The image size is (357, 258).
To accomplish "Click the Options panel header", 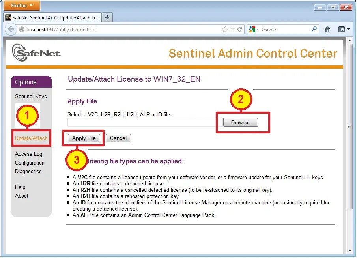I will click(x=31, y=82).
